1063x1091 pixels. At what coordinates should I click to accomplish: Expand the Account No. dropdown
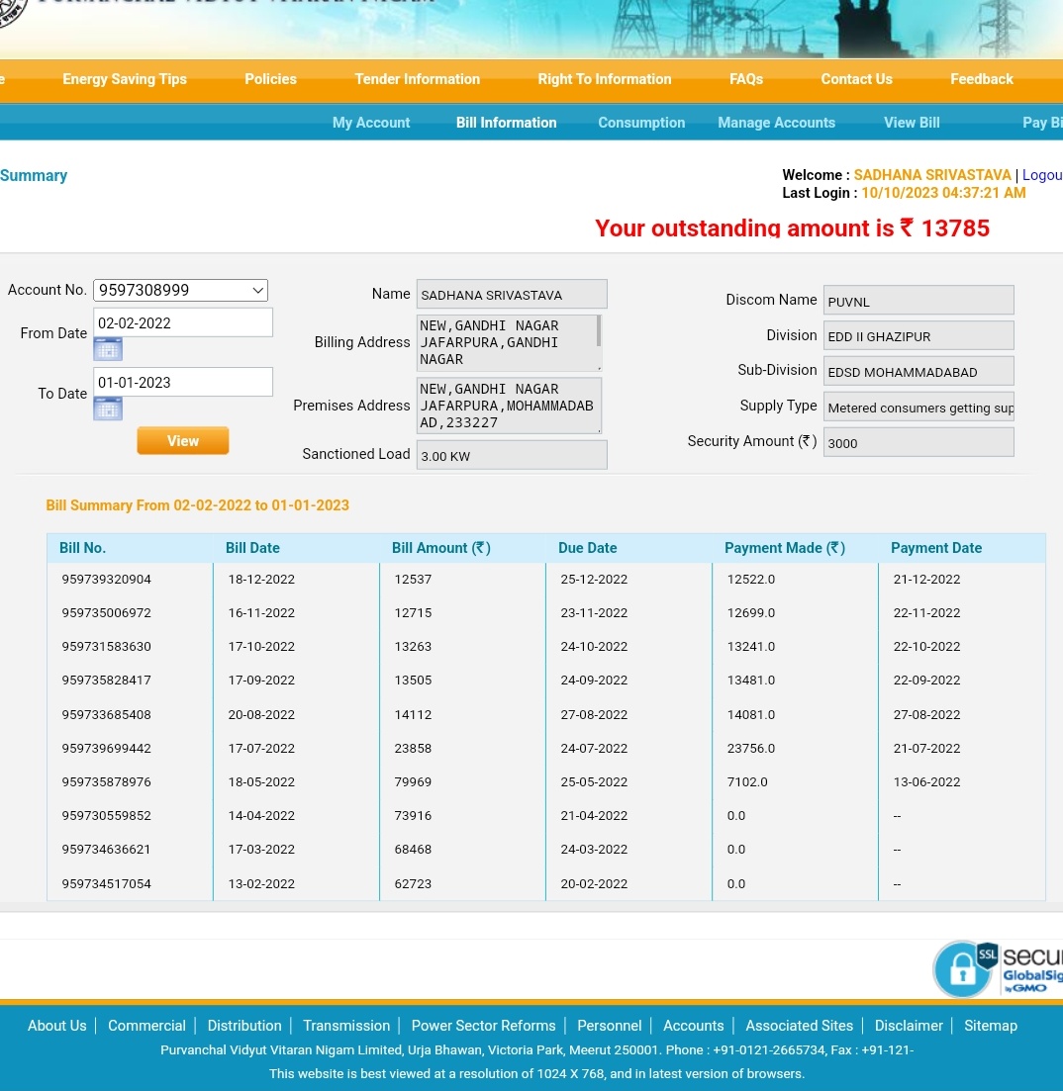point(180,290)
